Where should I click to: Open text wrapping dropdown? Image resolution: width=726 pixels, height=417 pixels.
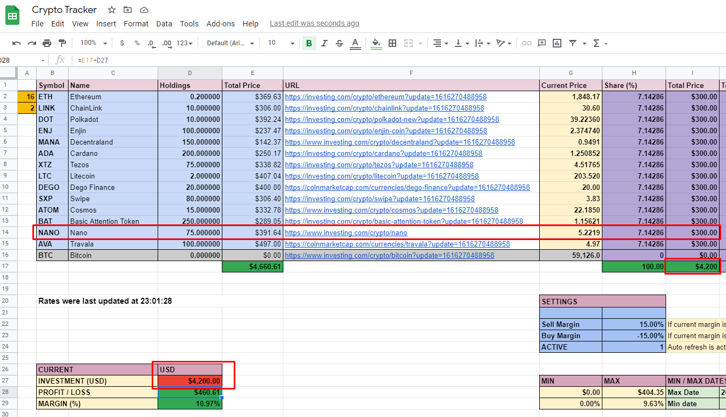point(483,43)
